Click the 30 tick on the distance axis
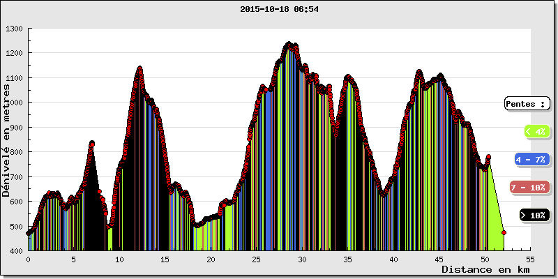The width and height of the screenshot is (558, 279). coord(302,259)
